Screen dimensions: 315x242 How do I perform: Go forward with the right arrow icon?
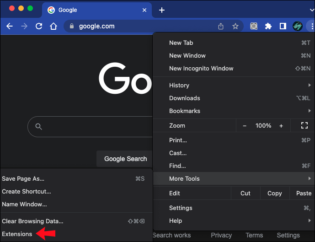click(24, 26)
